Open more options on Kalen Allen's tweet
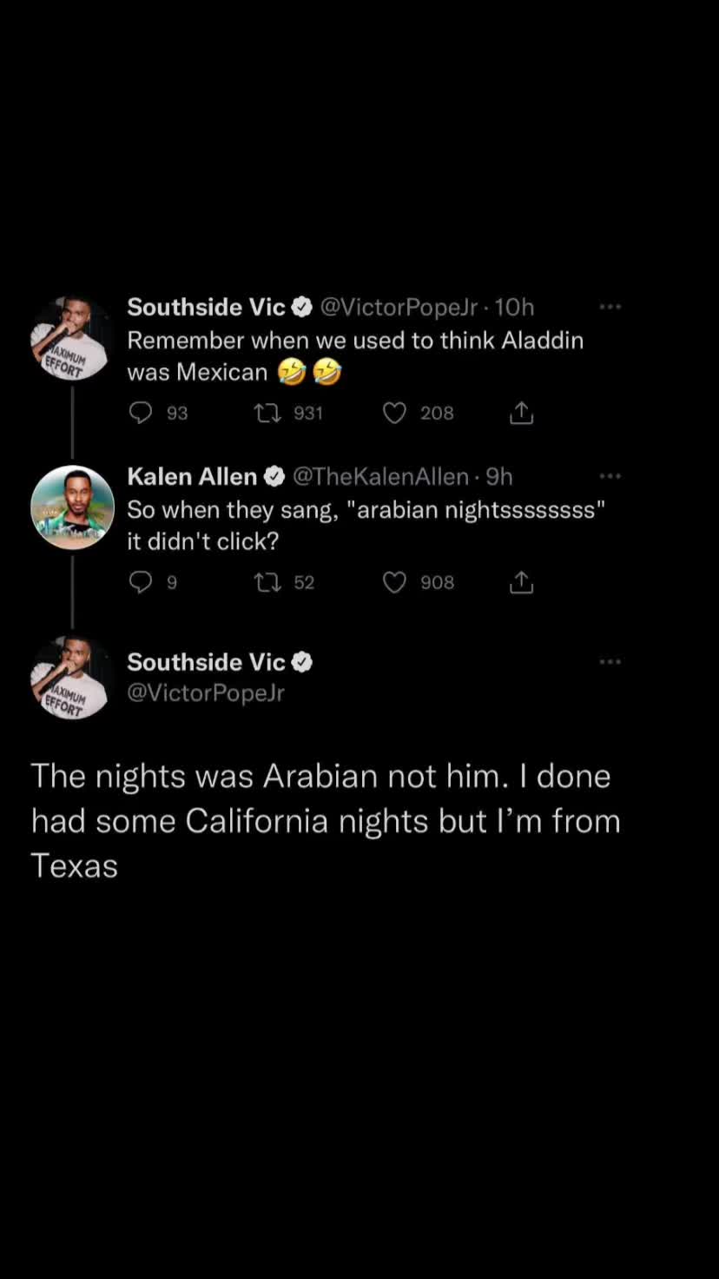The height and width of the screenshot is (1279, 719). pyautogui.click(x=610, y=476)
